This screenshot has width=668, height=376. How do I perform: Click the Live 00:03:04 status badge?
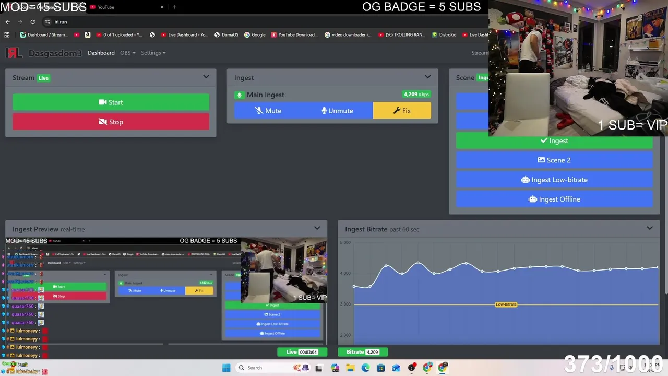(302, 352)
